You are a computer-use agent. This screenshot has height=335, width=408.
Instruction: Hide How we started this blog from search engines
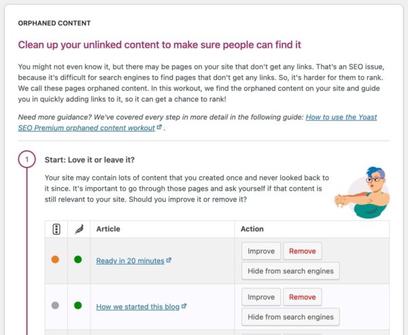coord(290,317)
